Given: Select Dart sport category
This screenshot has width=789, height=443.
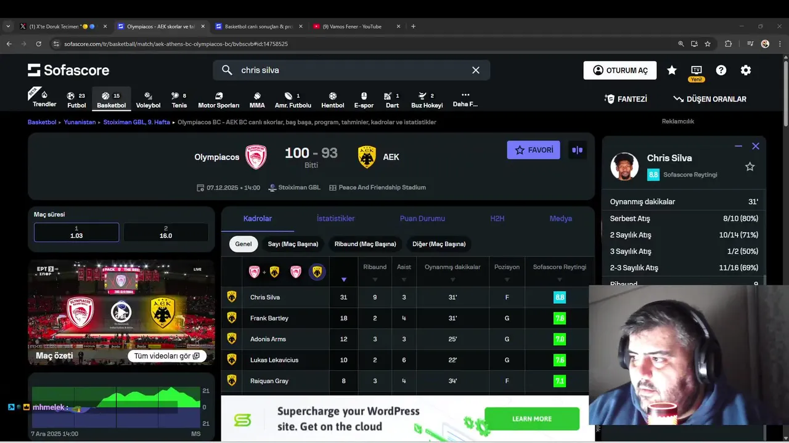Looking at the screenshot, I should tap(392, 100).
